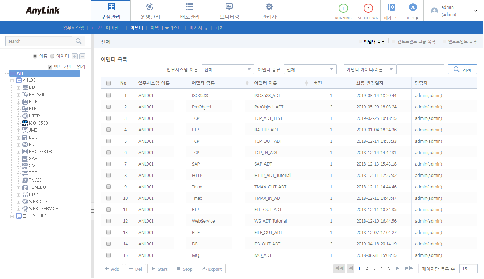Viewport: 484px width, 279px height.
Task: Click the adapter ID/name search input field
Action: 420,70
